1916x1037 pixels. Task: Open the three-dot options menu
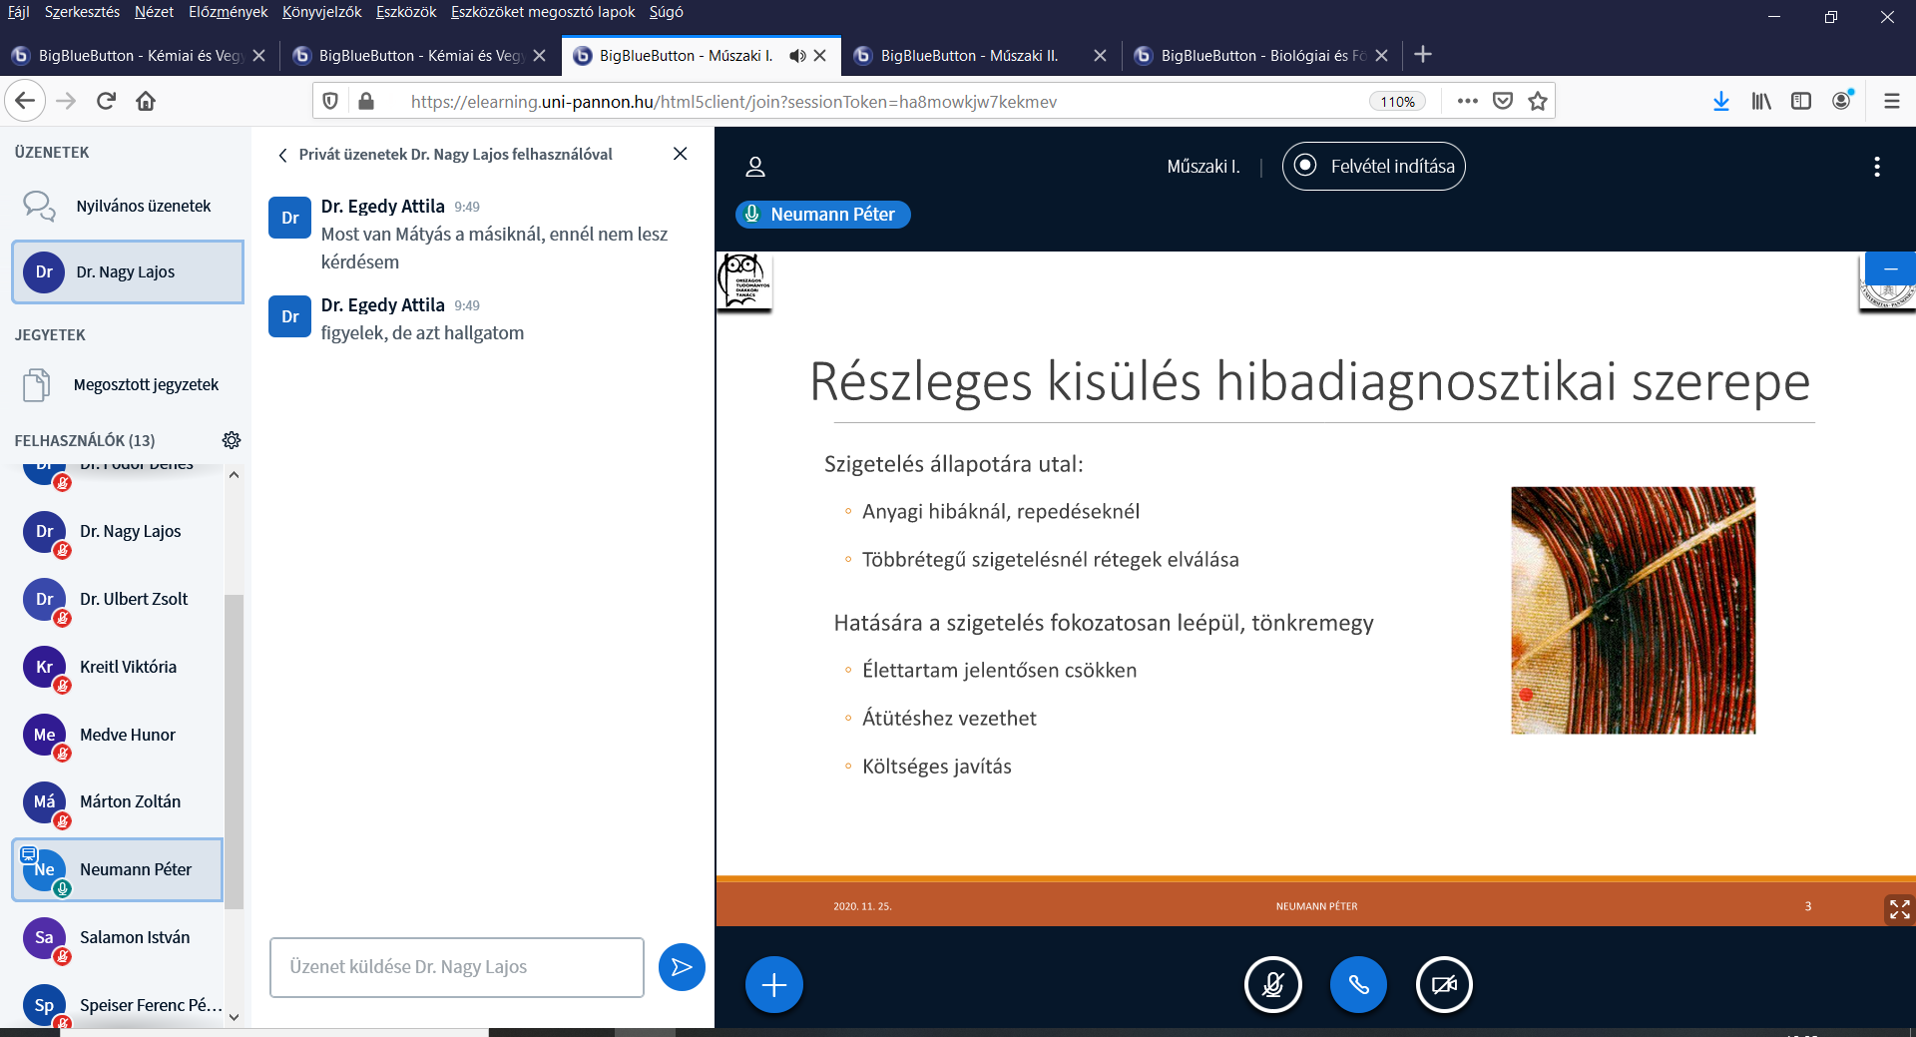[1876, 167]
